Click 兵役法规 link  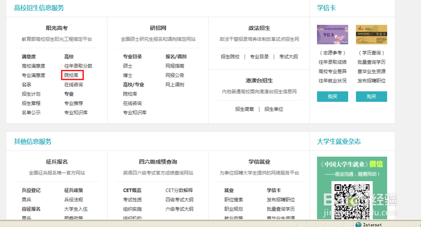73,200
